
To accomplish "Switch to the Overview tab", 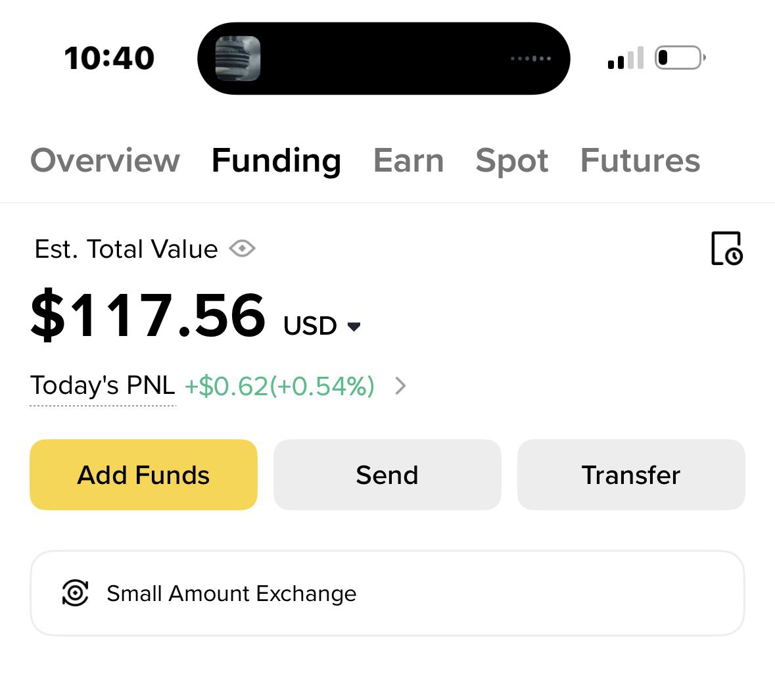I will tap(105, 160).
